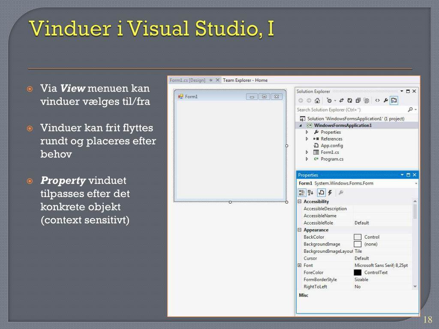Viewport: 439px width, 329px height.
Task: Click the Forward arrow in Solution Explorer
Action: [309, 100]
